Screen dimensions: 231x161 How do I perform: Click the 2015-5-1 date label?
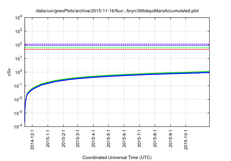108,138
